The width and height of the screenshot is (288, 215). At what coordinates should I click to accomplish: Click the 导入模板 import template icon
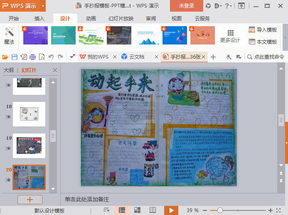click(252, 30)
